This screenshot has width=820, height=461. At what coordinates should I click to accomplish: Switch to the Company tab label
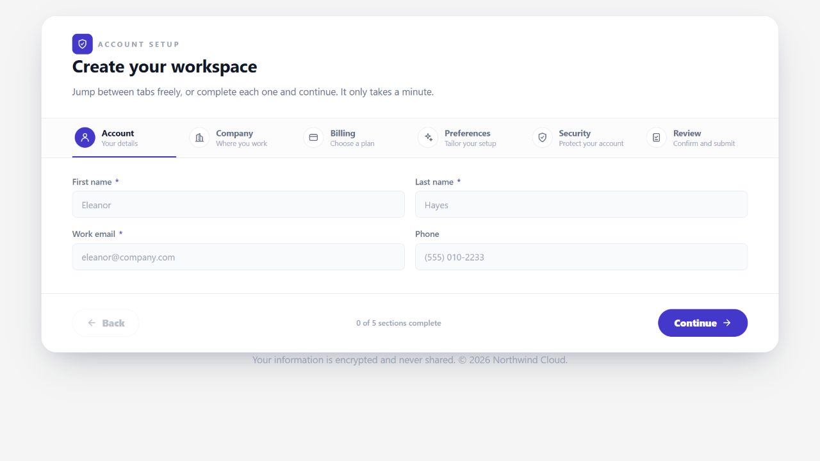coord(234,133)
